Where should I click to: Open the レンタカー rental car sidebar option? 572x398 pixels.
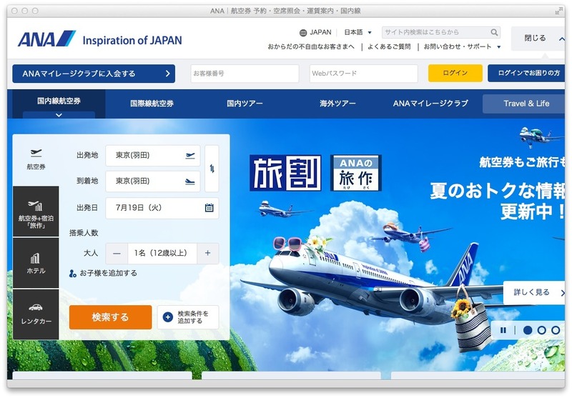36,314
